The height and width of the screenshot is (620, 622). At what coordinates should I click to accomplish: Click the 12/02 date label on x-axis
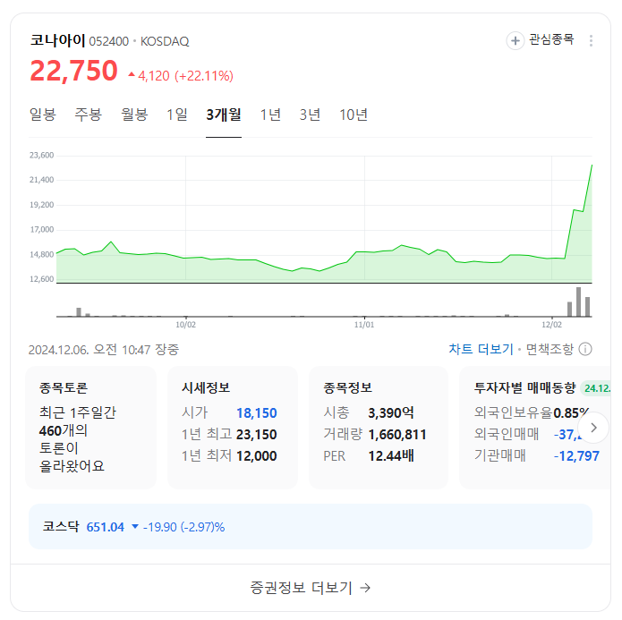click(552, 325)
